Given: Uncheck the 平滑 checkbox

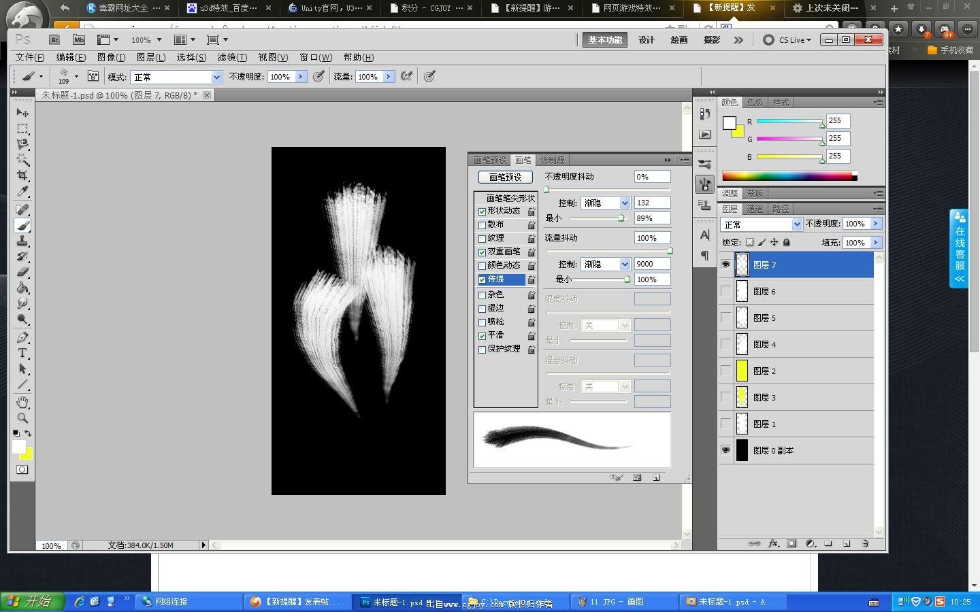Looking at the screenshot, I should pos(483,336).
